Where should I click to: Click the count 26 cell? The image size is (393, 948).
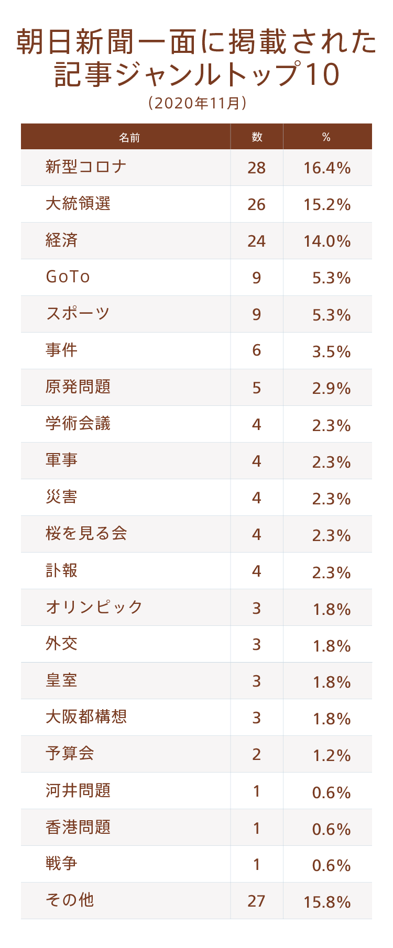257,204
